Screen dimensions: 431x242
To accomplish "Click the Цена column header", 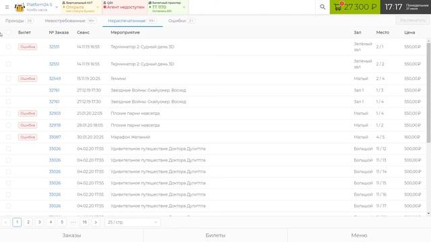I will [409, 32].
